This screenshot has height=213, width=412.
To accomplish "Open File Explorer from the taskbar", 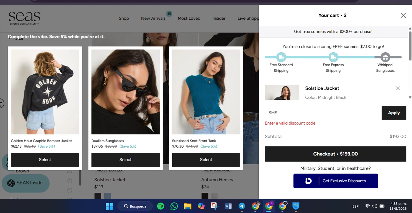I will click(x=188, y=206).
